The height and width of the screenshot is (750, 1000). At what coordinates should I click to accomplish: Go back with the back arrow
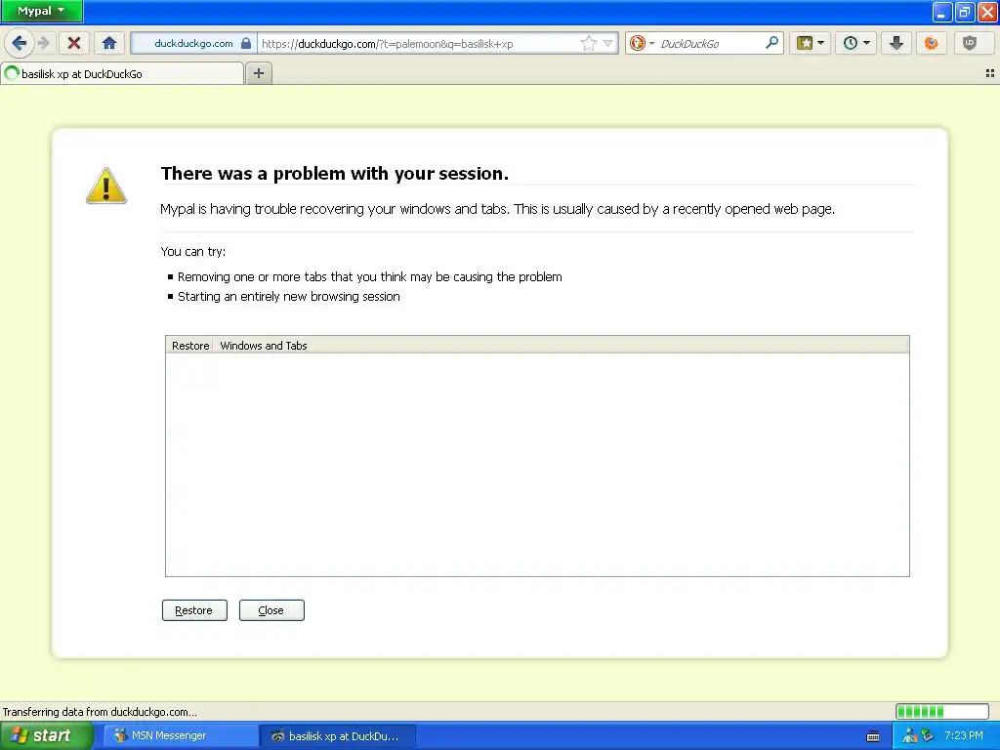click(20, 43)
